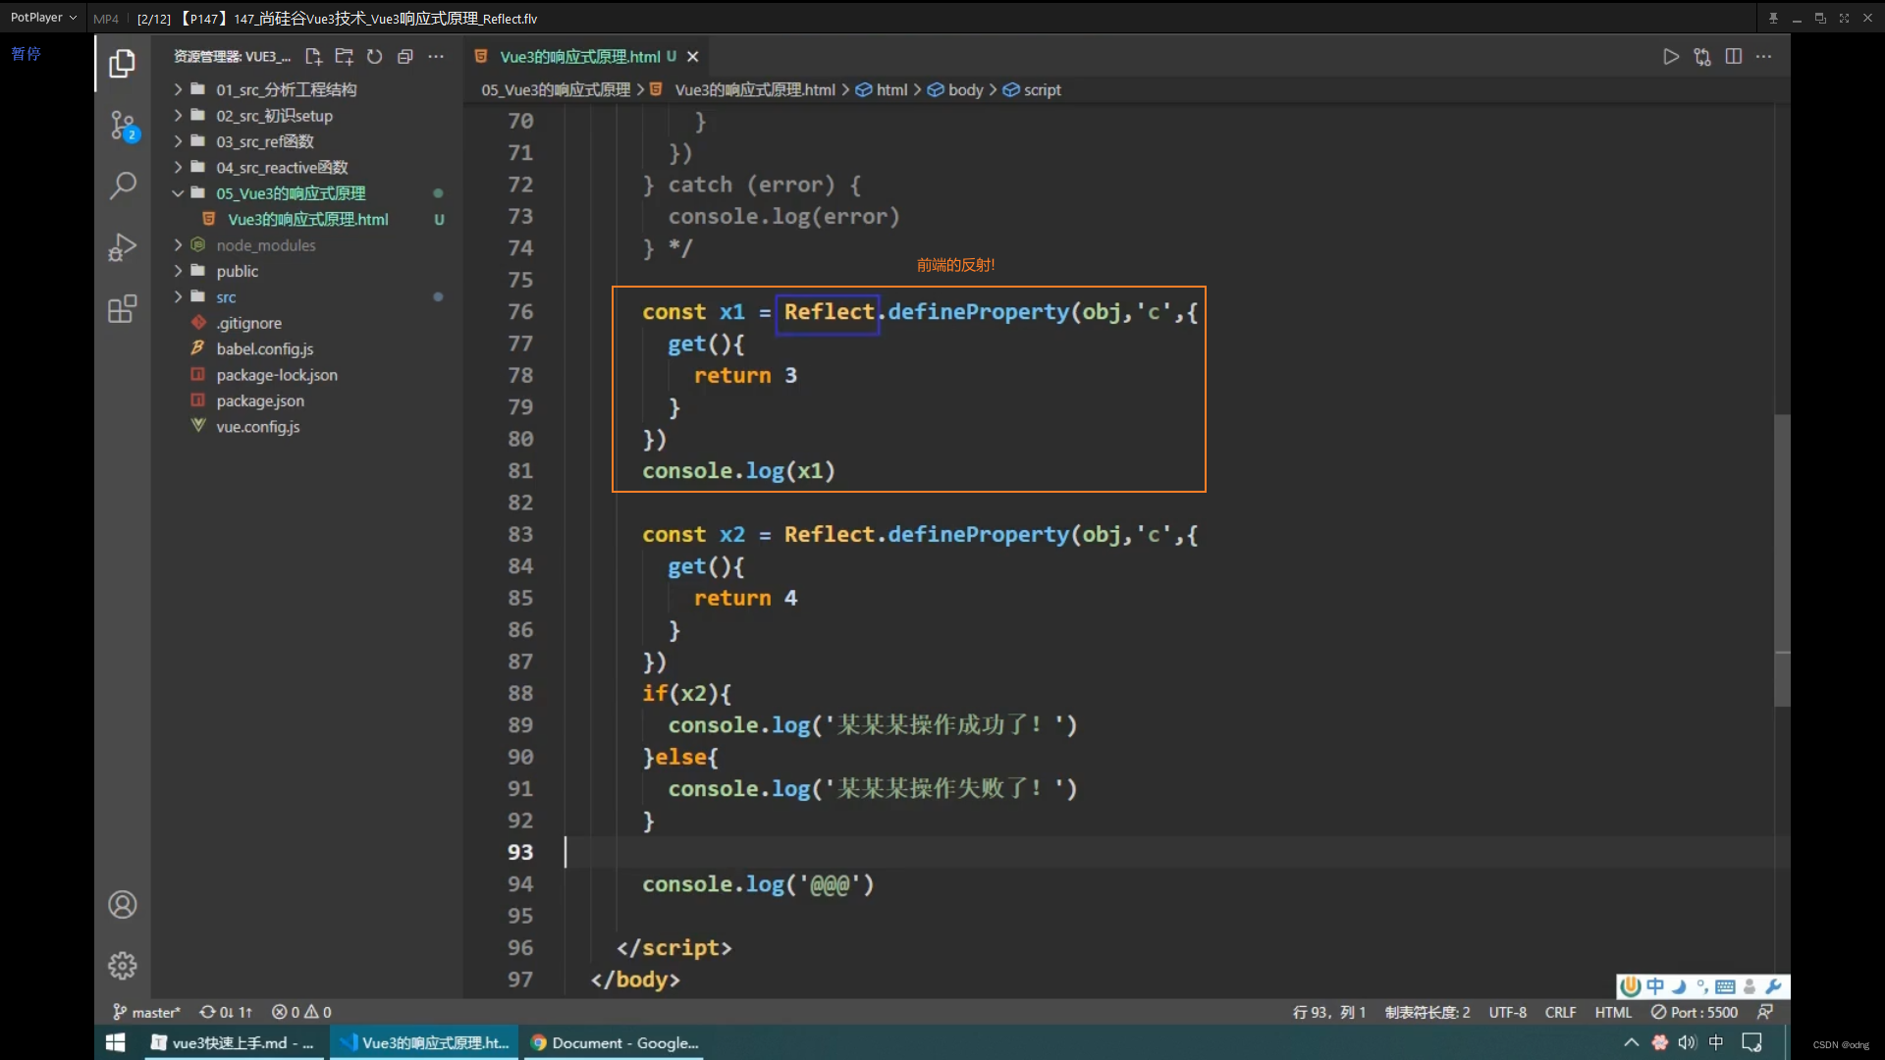Open the editor more actions menu
This screenshot has height=1060, width=1885.
point(1764,57)
